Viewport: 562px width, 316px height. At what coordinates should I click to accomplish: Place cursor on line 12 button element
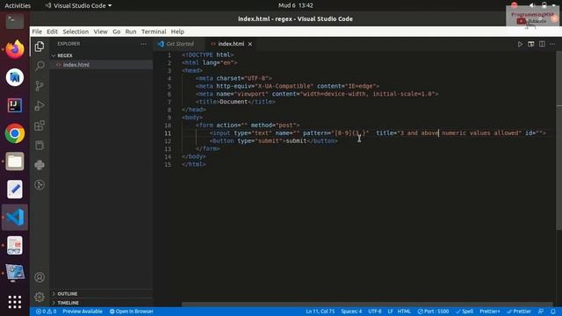pyautogui.click(x=273, y=140)
